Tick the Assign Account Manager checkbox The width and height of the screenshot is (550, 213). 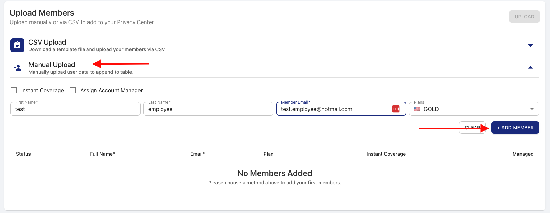(x=73, y=90)
